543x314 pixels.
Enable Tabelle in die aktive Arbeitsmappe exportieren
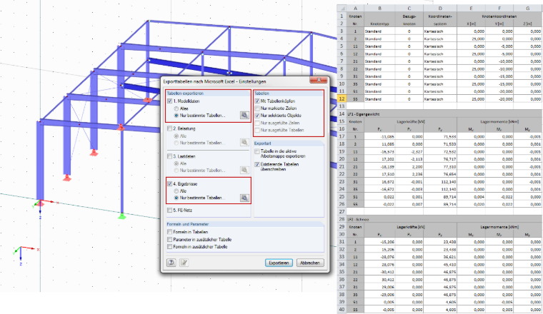257,151
